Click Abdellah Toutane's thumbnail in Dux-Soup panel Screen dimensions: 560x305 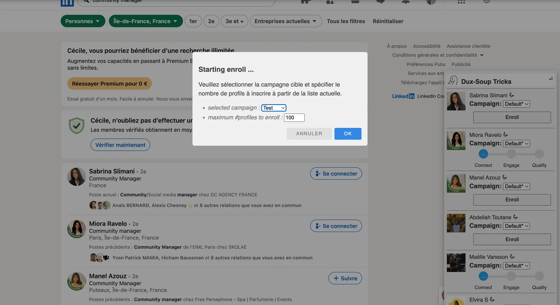[456, 223]
